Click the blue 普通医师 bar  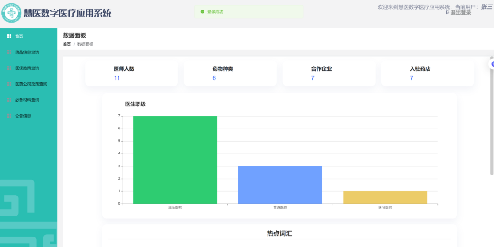click(280, 185)
